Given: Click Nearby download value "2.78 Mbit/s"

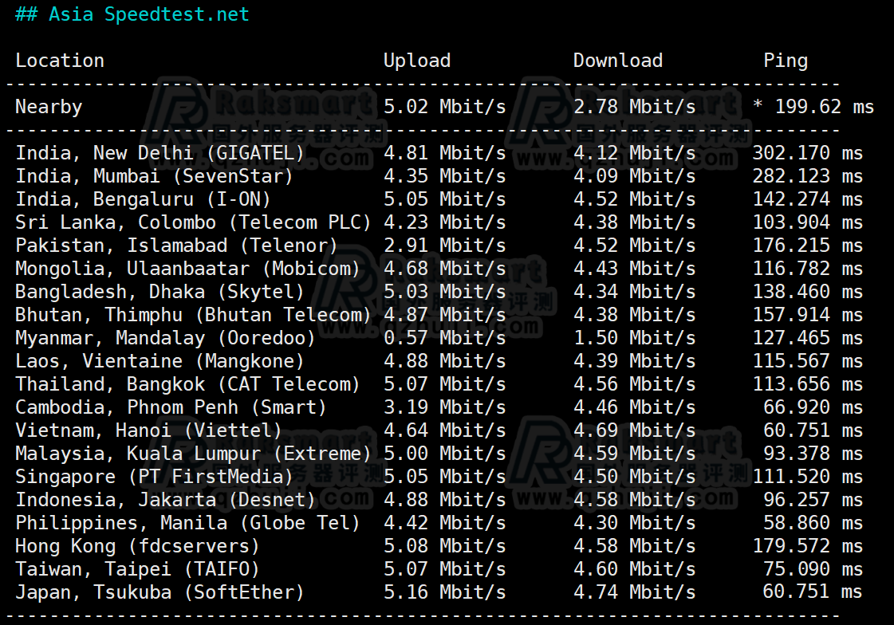Looking at the screenshot, I should tap(635, 107).
